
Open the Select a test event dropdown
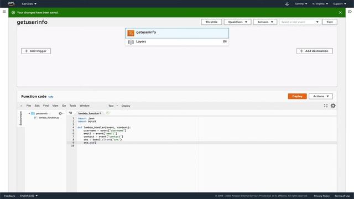(300, 22)
